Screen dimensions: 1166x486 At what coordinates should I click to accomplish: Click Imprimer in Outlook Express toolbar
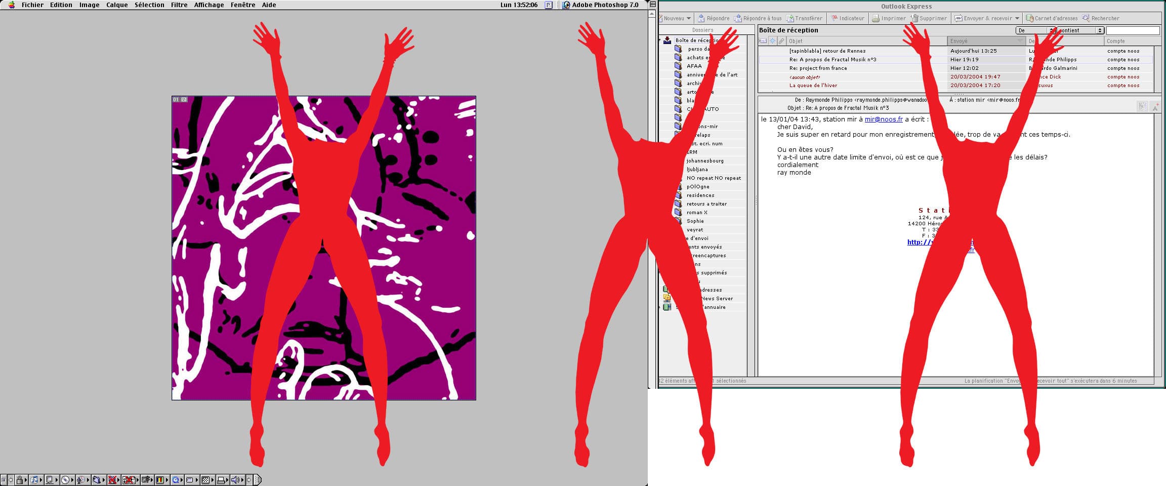coord(888,18)
